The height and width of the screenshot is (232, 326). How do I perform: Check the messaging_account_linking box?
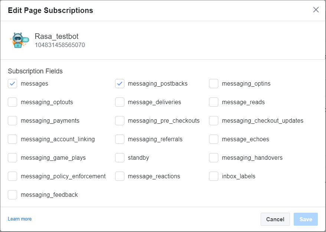click(13, 139)
